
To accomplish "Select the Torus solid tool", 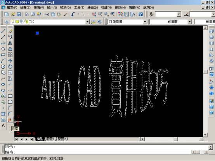I will click(212, 61).
